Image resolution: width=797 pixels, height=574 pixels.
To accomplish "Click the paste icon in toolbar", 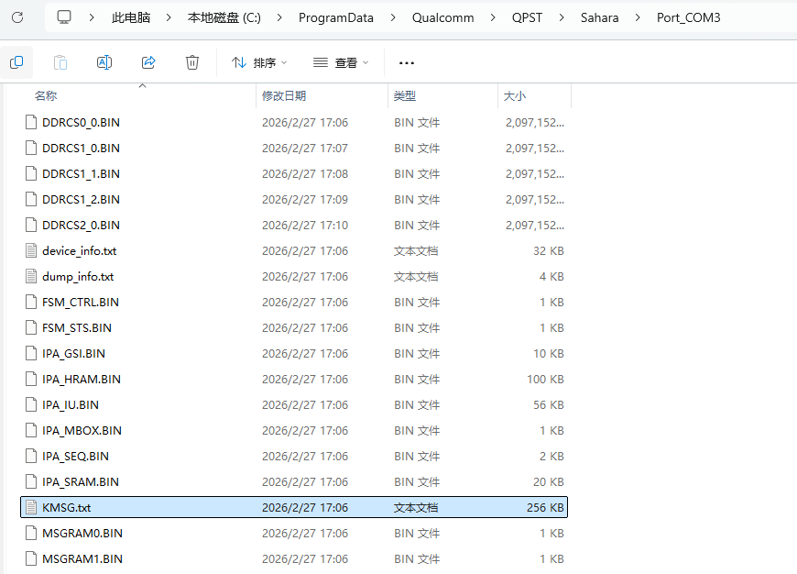I will pos(60,62).
